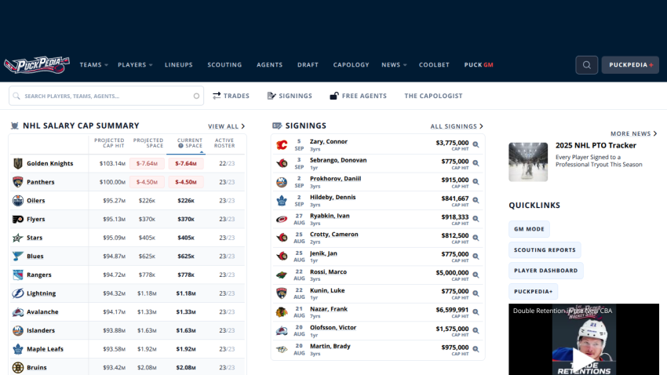Click the Blues team logo
Image resolution: width=667 pixels, height=375 pixels.
pyautogui.click(x=17, y=257)
